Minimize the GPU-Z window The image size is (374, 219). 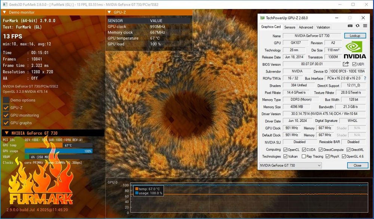point(337,18)
